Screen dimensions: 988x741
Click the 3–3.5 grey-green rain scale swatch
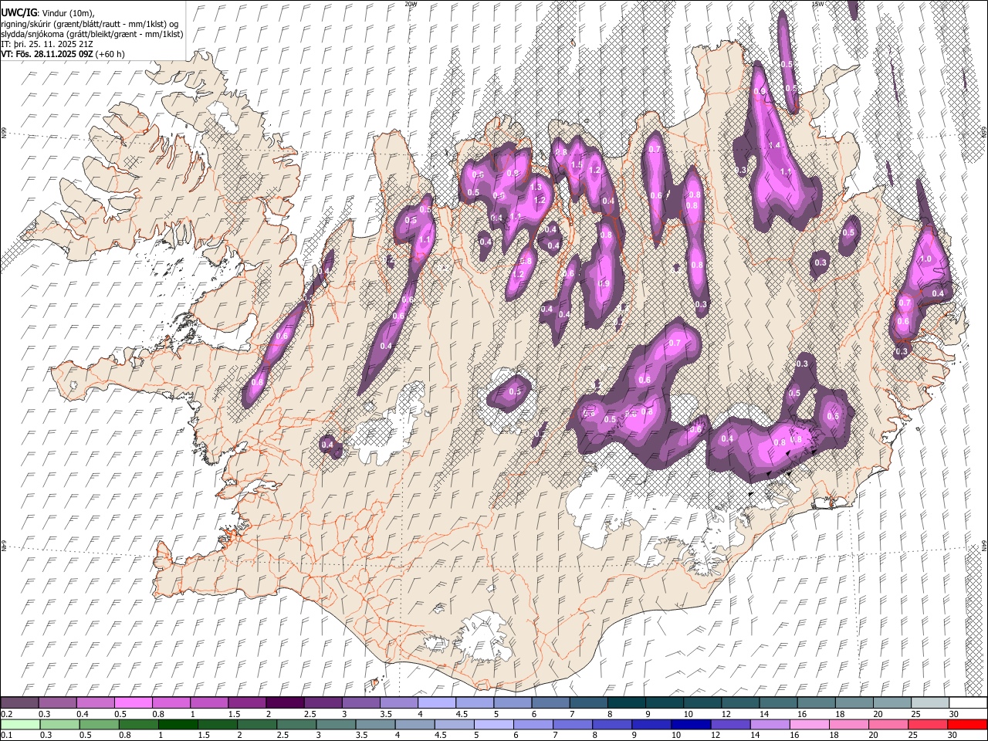click(x=336, y=724)
